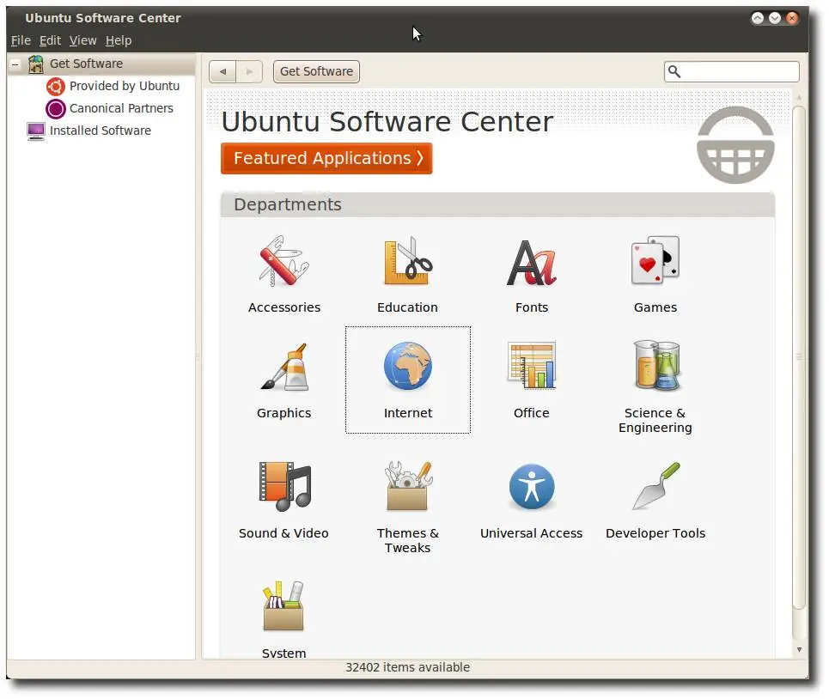Open the Developer Tools trowel icon

(656, 486)
